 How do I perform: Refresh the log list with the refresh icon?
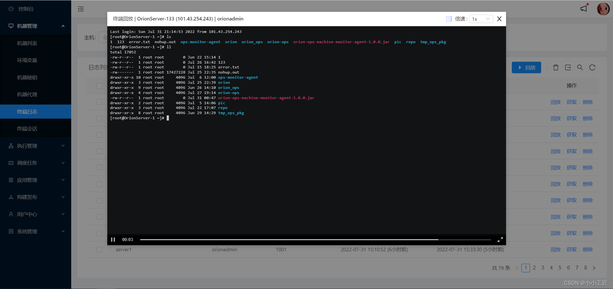pyautogui.click(x=592, y=67)
